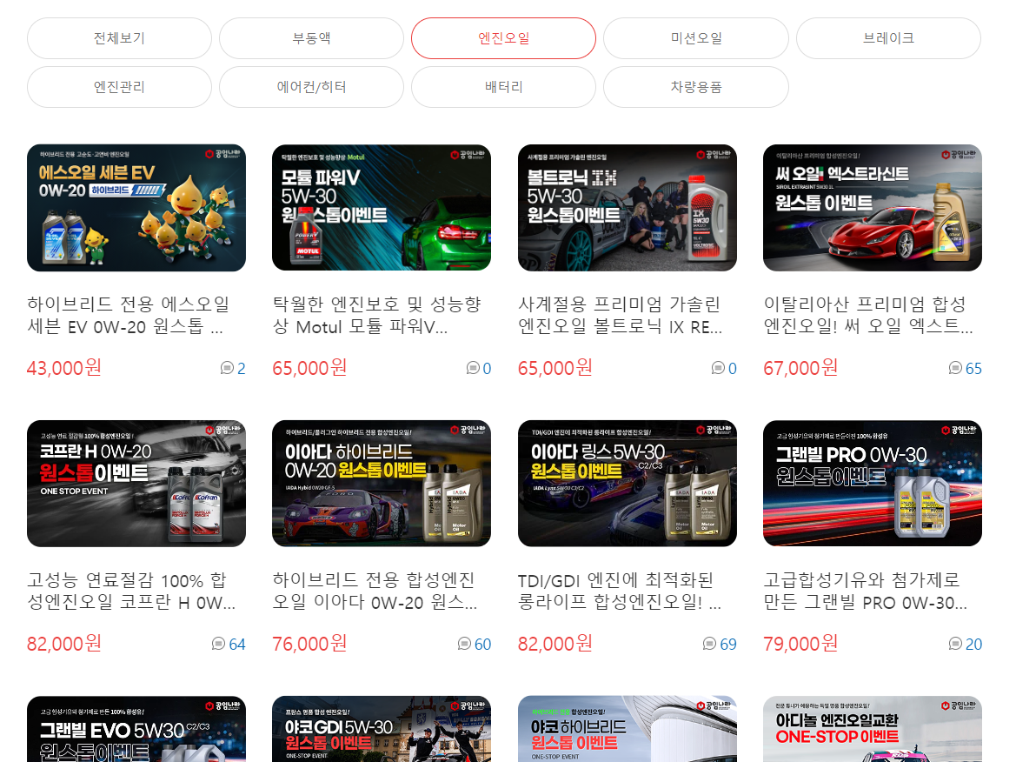Open the 야코 하이브리드 원스톱 banner

coord(628,729)
